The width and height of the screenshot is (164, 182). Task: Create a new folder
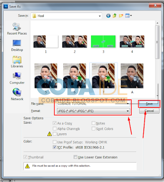click(121, 15)
